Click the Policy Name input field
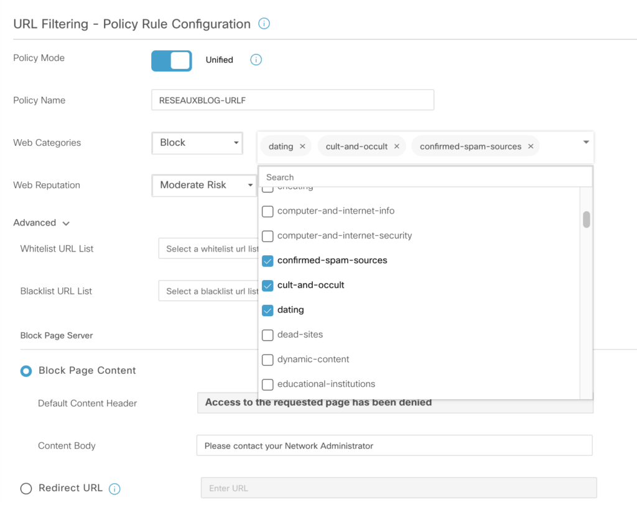This screenshot has width=637, height=508. tap(292, 100)
